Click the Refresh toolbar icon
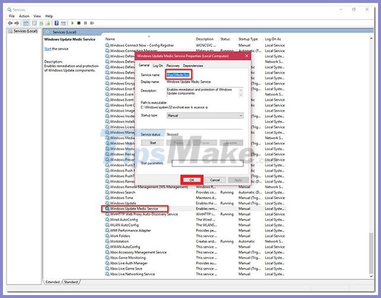This screenshot has width=381, height=298. tap(42, 23)
